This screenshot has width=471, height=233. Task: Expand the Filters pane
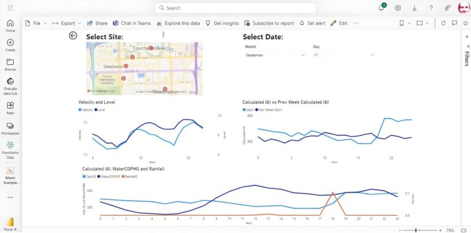click(467, 58)
